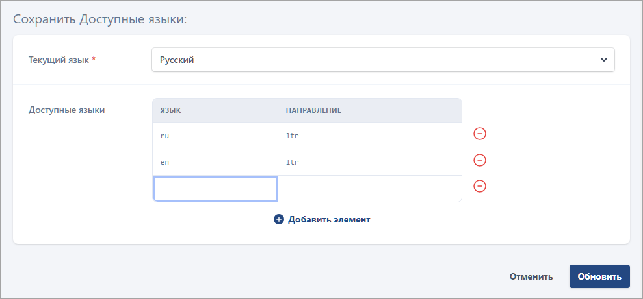The width and height of the screenshot is (643, 299).
Task: Click the Сохранить Доступные языки heading
Action: [x=100, y=19]
